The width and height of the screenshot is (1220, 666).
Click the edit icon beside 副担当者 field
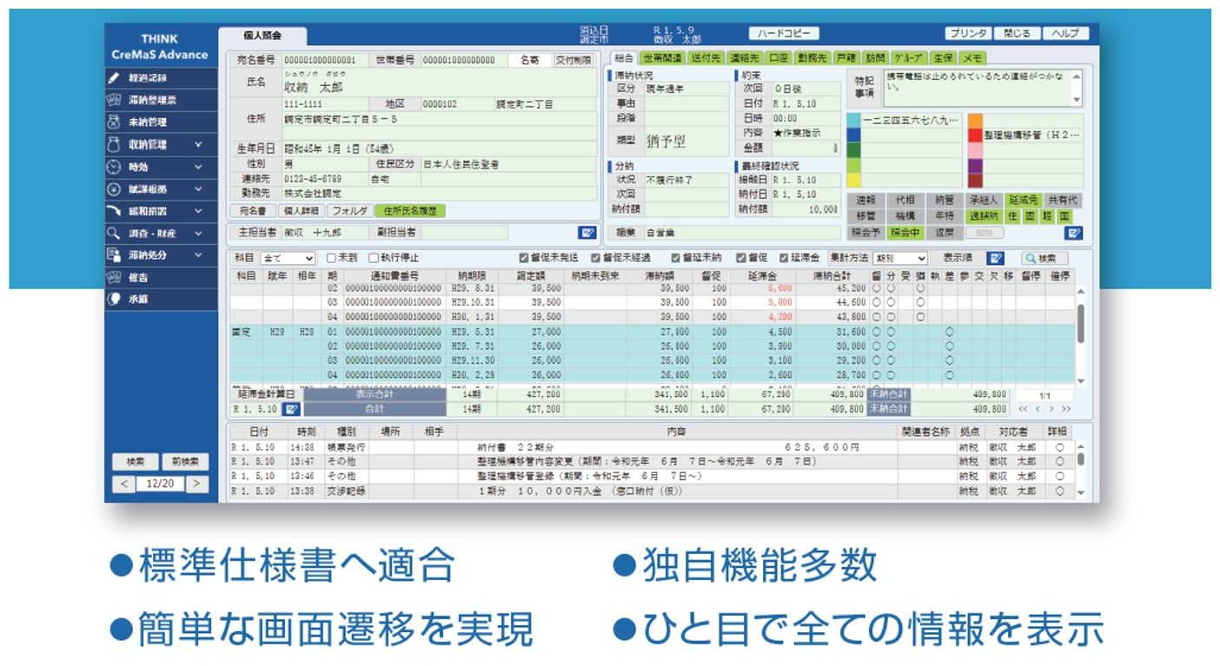point(587,232)
